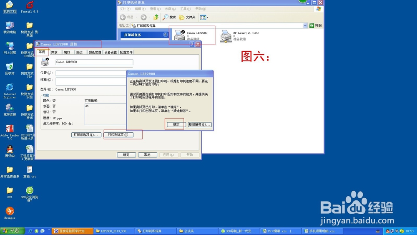
Task: Open the 草稿.txt file icon
Action: coord(30,172)
